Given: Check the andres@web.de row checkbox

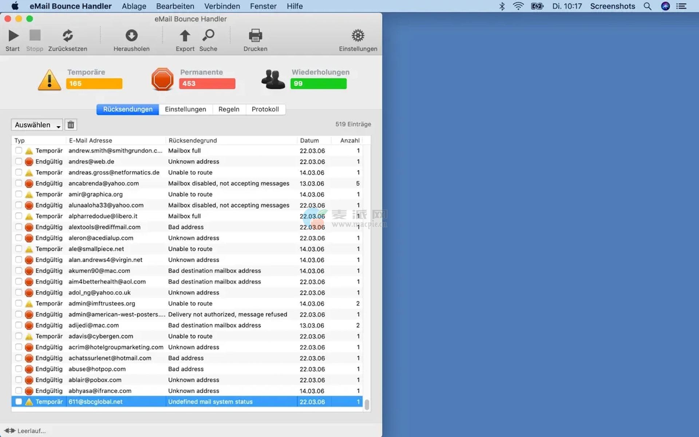Looking at the screenshot, I should click(19, 161).
